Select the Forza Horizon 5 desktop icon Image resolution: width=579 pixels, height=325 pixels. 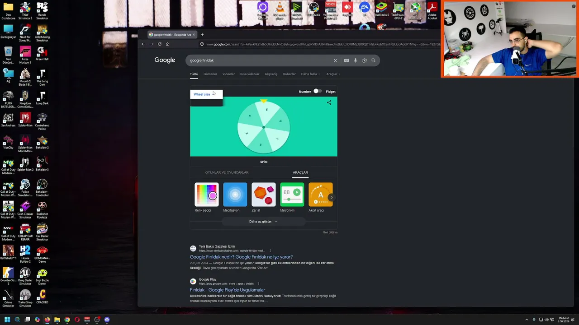coord(25,55)
